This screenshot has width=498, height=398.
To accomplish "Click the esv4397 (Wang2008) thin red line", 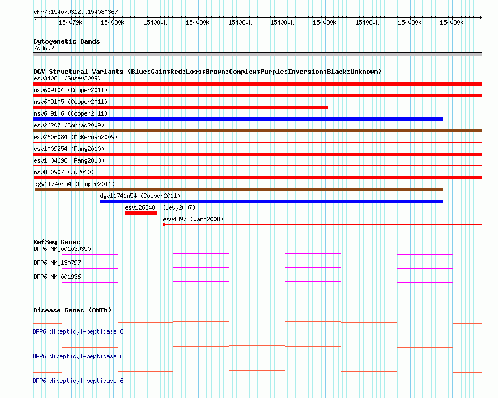I will [x=323, y=224].
